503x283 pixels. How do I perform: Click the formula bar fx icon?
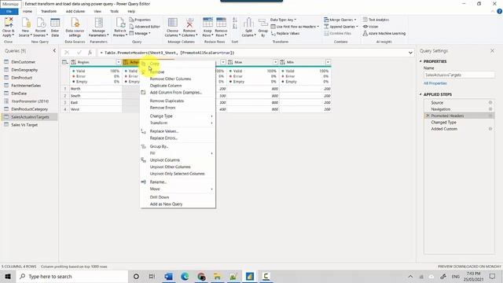[90, 53]
